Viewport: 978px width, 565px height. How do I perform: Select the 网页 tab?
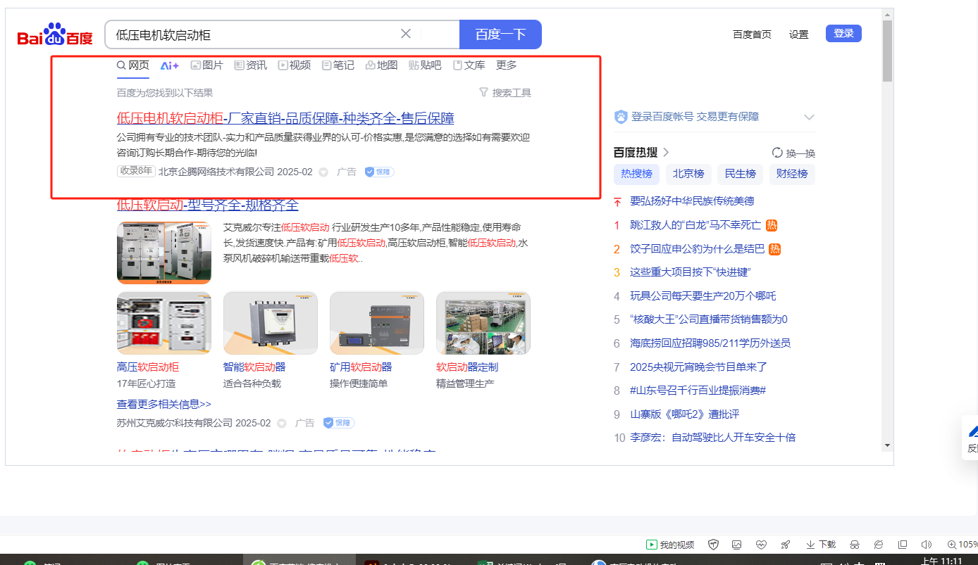pyautogui.click(x=133, y=65)
